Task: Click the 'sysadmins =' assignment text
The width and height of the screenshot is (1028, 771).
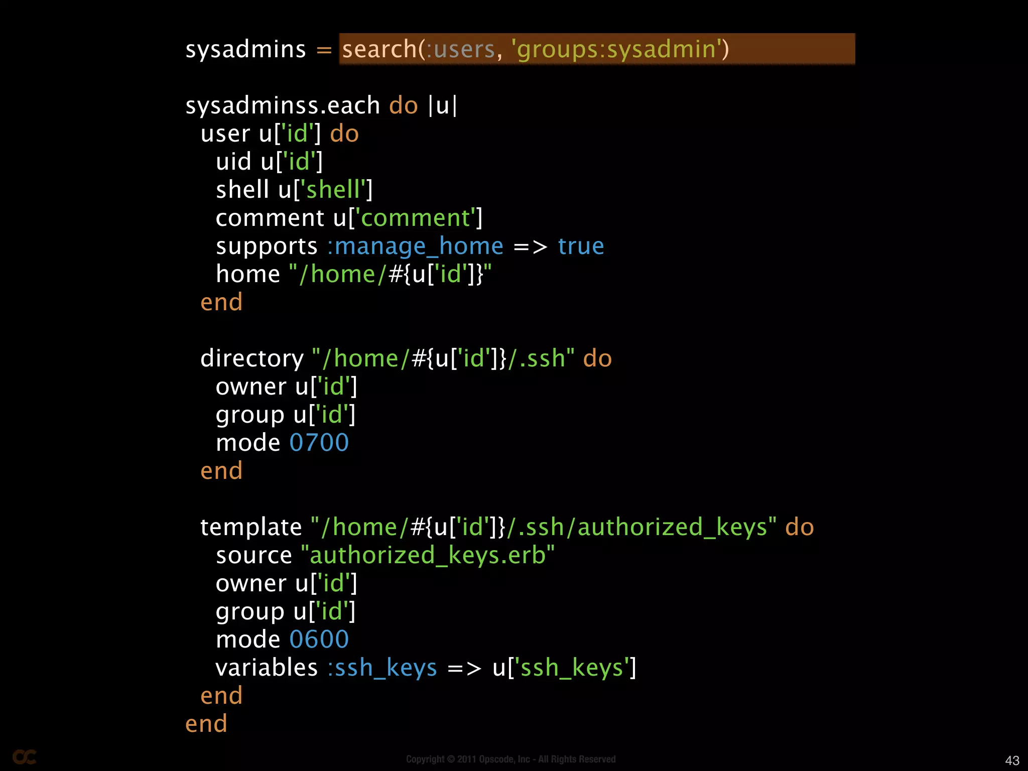Action: [x=259, y=49]
